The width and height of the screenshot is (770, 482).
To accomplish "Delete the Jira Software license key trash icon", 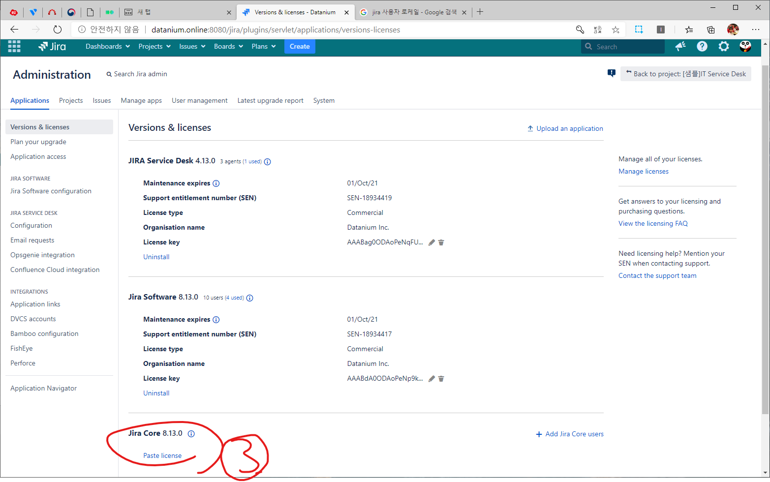I will [441, 379].
